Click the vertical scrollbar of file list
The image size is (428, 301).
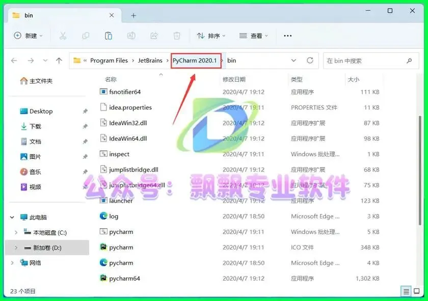(x=420, y=171)
